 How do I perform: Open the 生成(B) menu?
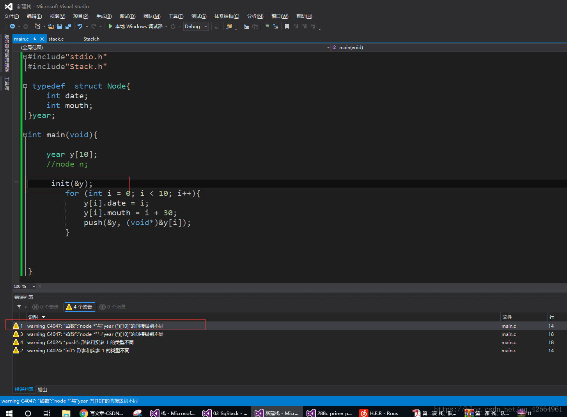[x=104, y=16]
